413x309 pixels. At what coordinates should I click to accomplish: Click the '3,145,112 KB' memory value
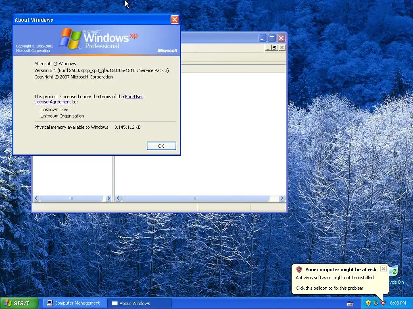click(127, 127)
